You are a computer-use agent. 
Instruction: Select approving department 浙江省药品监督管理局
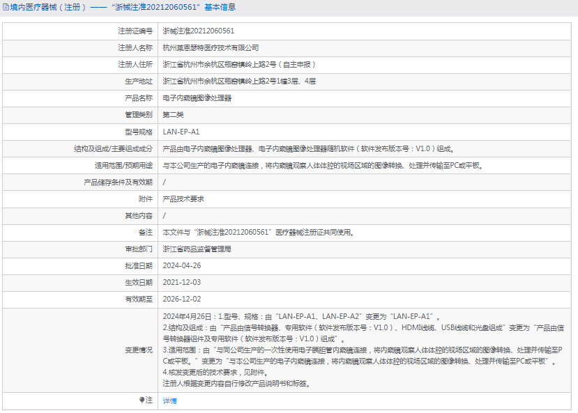click(197, 249)
